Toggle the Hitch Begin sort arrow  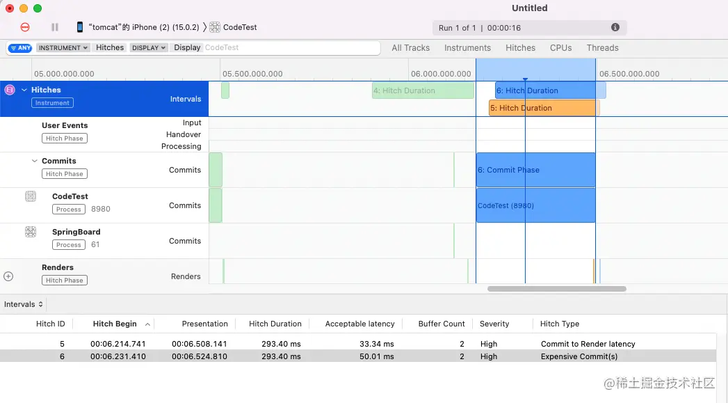(147, 324)
